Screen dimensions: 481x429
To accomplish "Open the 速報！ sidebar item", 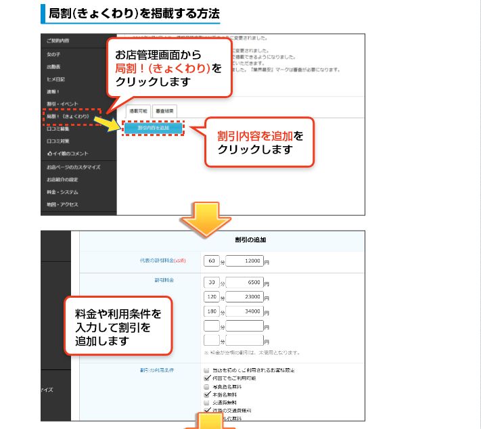I will 53,91.
